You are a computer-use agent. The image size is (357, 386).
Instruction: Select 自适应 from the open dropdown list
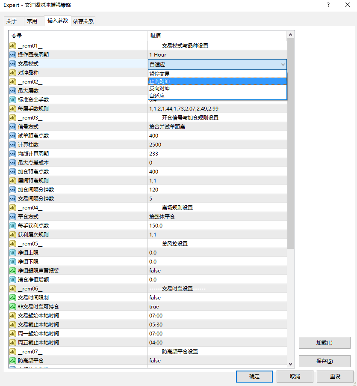click(x=180, y=95)
